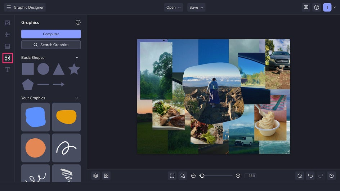This screenshot has width=340, height=191.
Task: Click the reset/refresh canvas icon
Action: click(x=300, y=176)
